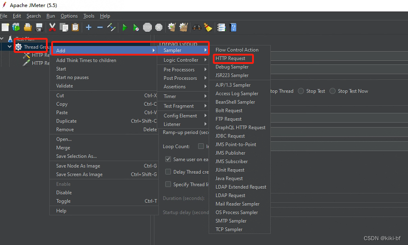Click the Cut scissors icon

pyautogui.click(x=52, y=27)
